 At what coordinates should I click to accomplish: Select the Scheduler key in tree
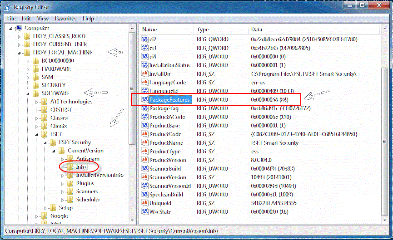(88, 200)
